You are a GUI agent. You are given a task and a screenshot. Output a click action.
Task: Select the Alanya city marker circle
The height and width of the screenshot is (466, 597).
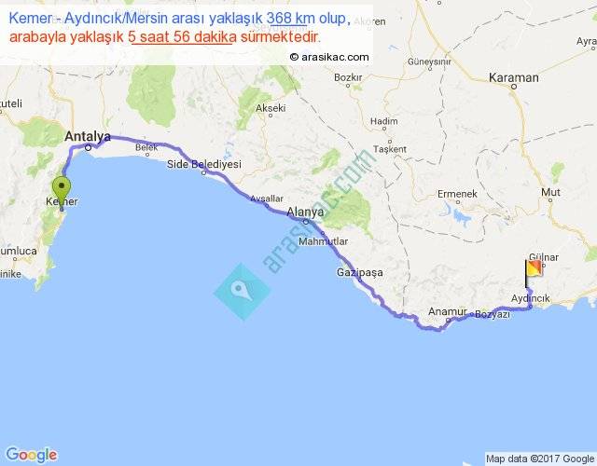coord(306,222)
